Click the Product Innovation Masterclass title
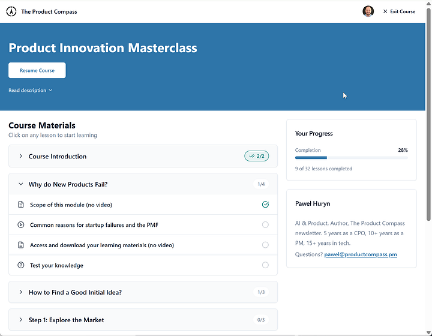Image resolution: width=432 pixels, height=336 pixels. tap(103, 48)
